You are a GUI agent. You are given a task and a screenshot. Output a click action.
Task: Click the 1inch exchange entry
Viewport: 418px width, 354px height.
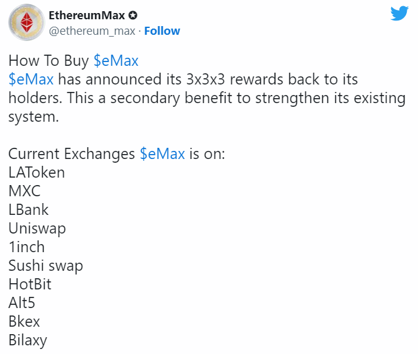(x=27, y=247)
